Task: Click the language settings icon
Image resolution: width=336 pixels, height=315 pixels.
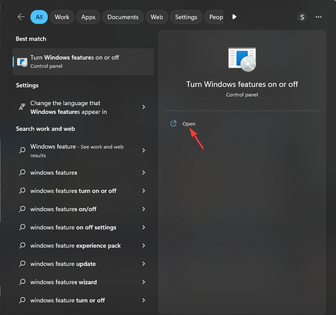Action: pyautogui.click(x=22, y=106)
